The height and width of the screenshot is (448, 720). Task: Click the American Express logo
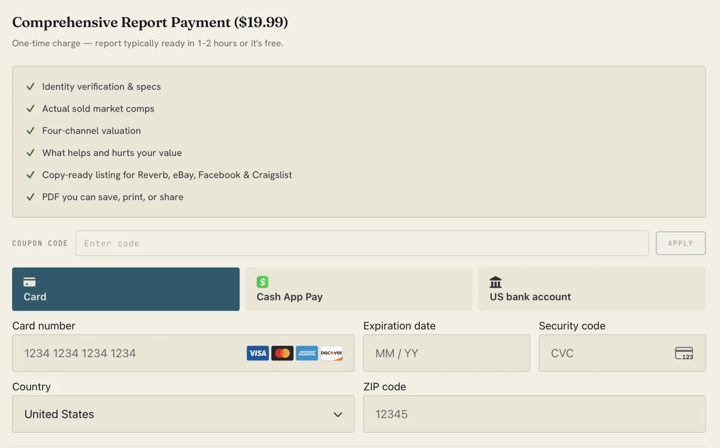[x=307, y=353]
